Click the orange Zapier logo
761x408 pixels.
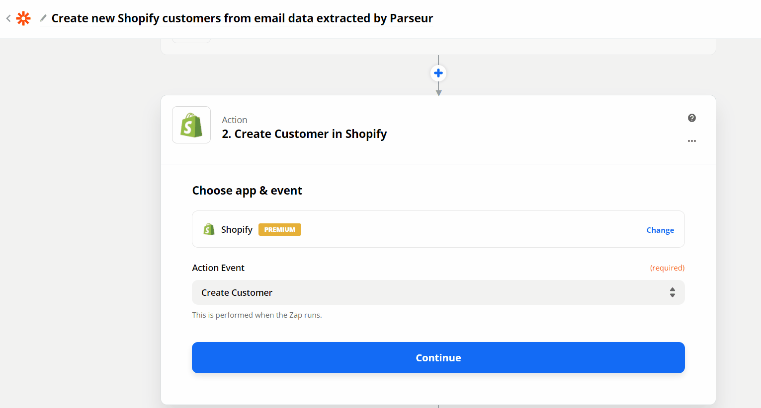tap(23, 18)
